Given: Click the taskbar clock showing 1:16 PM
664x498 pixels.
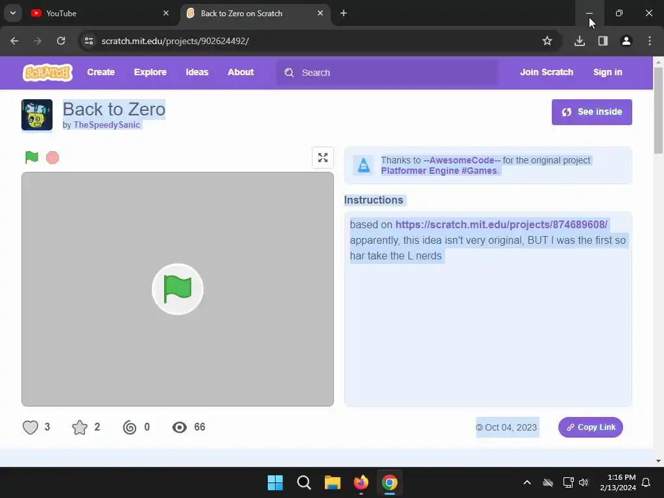Looking at the screenshot, I should [x=618, y=482].
